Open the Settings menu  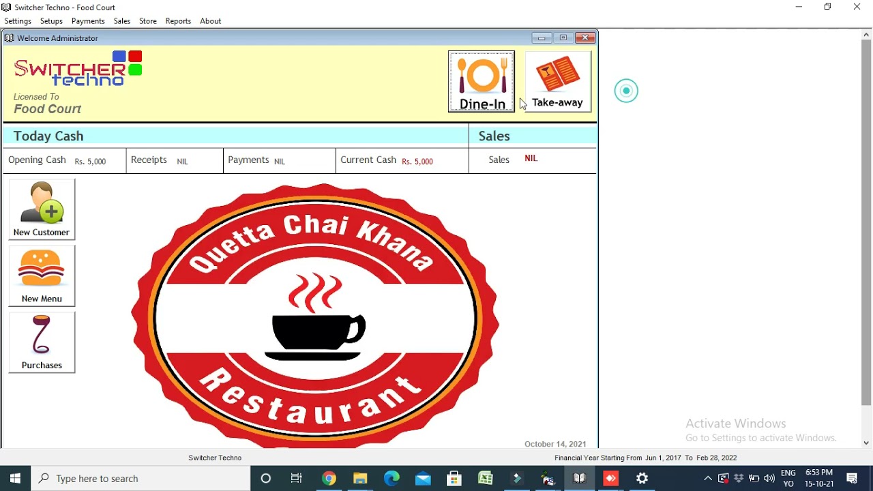click(x=18, y=21)
